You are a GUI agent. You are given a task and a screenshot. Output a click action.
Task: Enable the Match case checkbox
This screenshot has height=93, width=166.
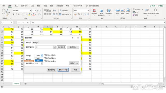(x=45, y=55)
